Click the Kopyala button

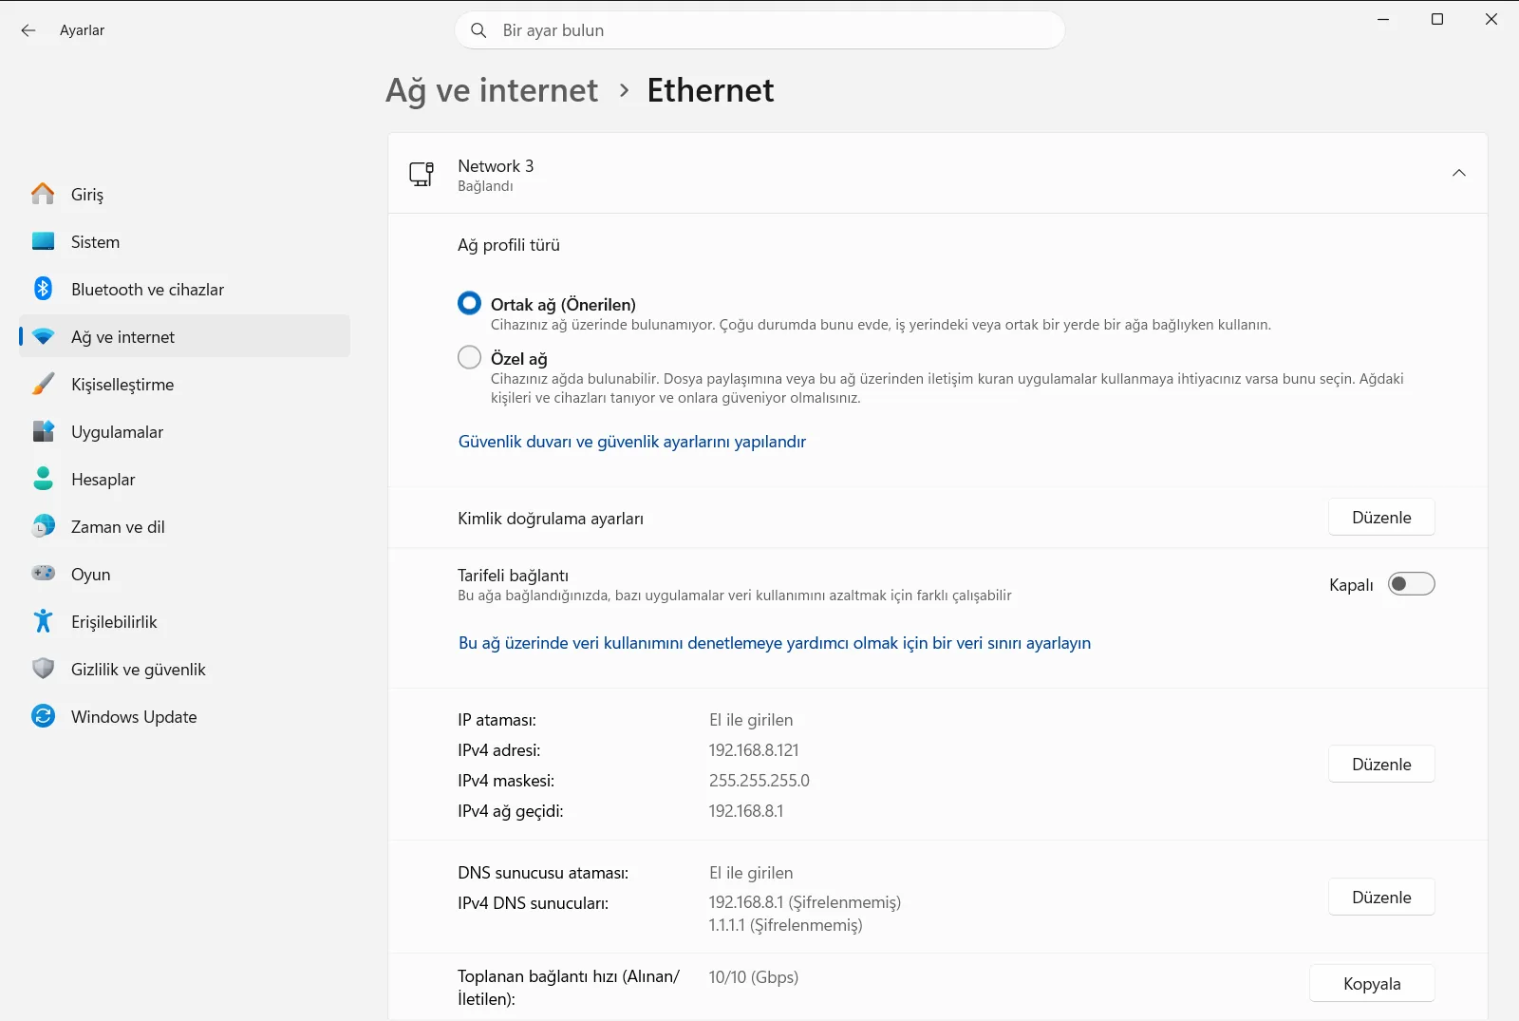[1372, 984]
